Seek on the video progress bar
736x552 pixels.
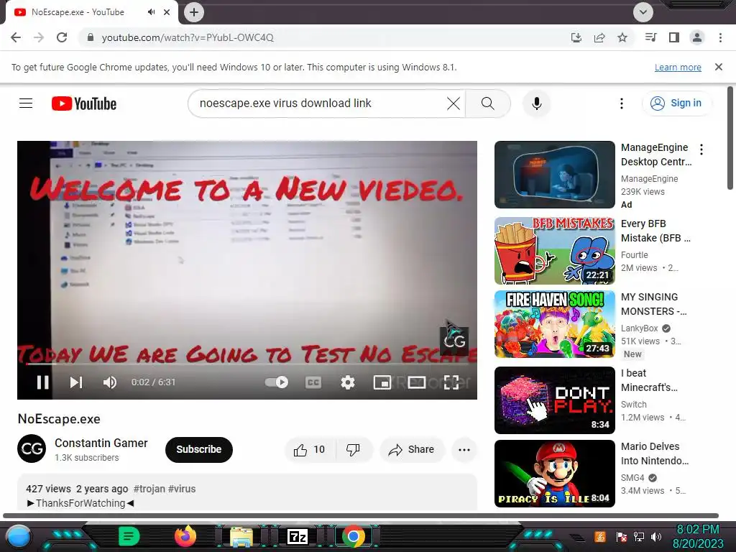247,364
